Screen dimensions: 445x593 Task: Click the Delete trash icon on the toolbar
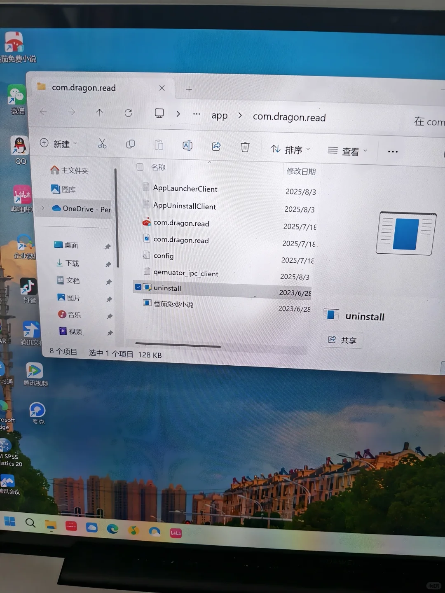[245, 147]
